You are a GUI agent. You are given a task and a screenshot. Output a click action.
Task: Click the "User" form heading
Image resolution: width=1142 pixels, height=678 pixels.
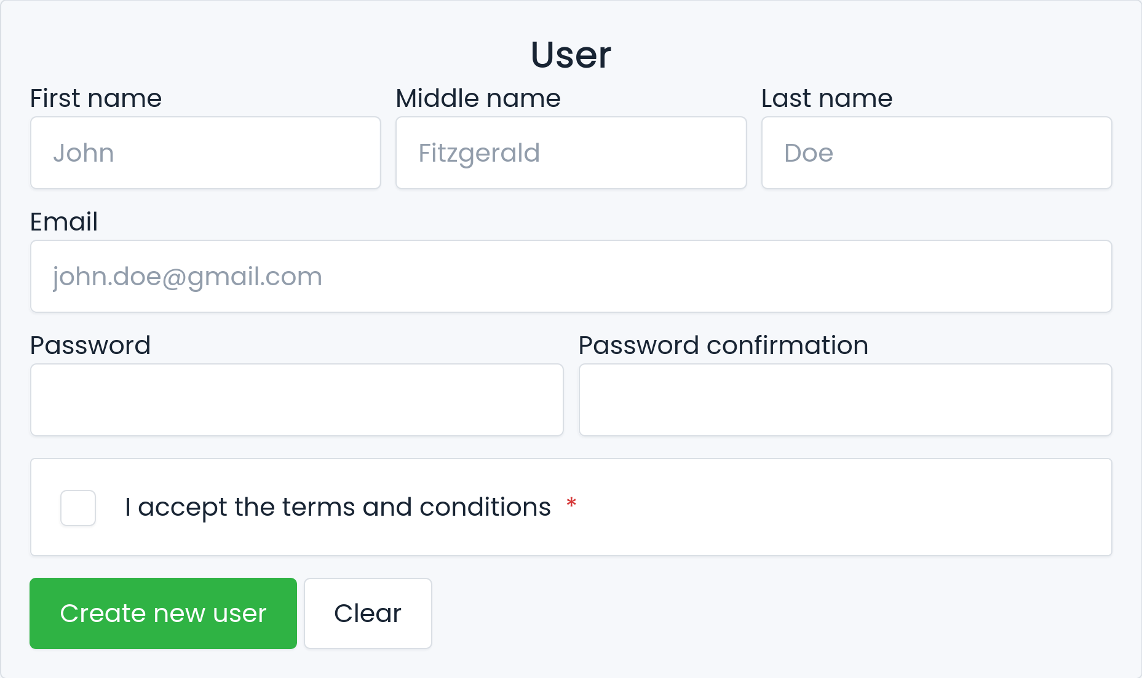click(571, 55)
